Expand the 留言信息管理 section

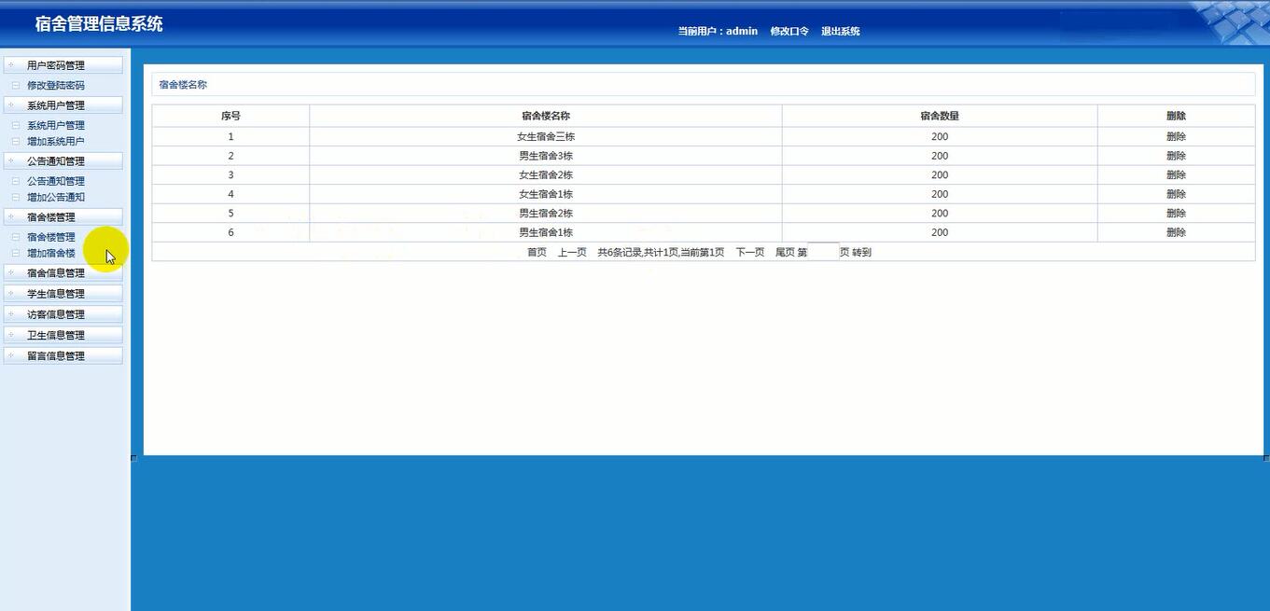click(63, 355)
